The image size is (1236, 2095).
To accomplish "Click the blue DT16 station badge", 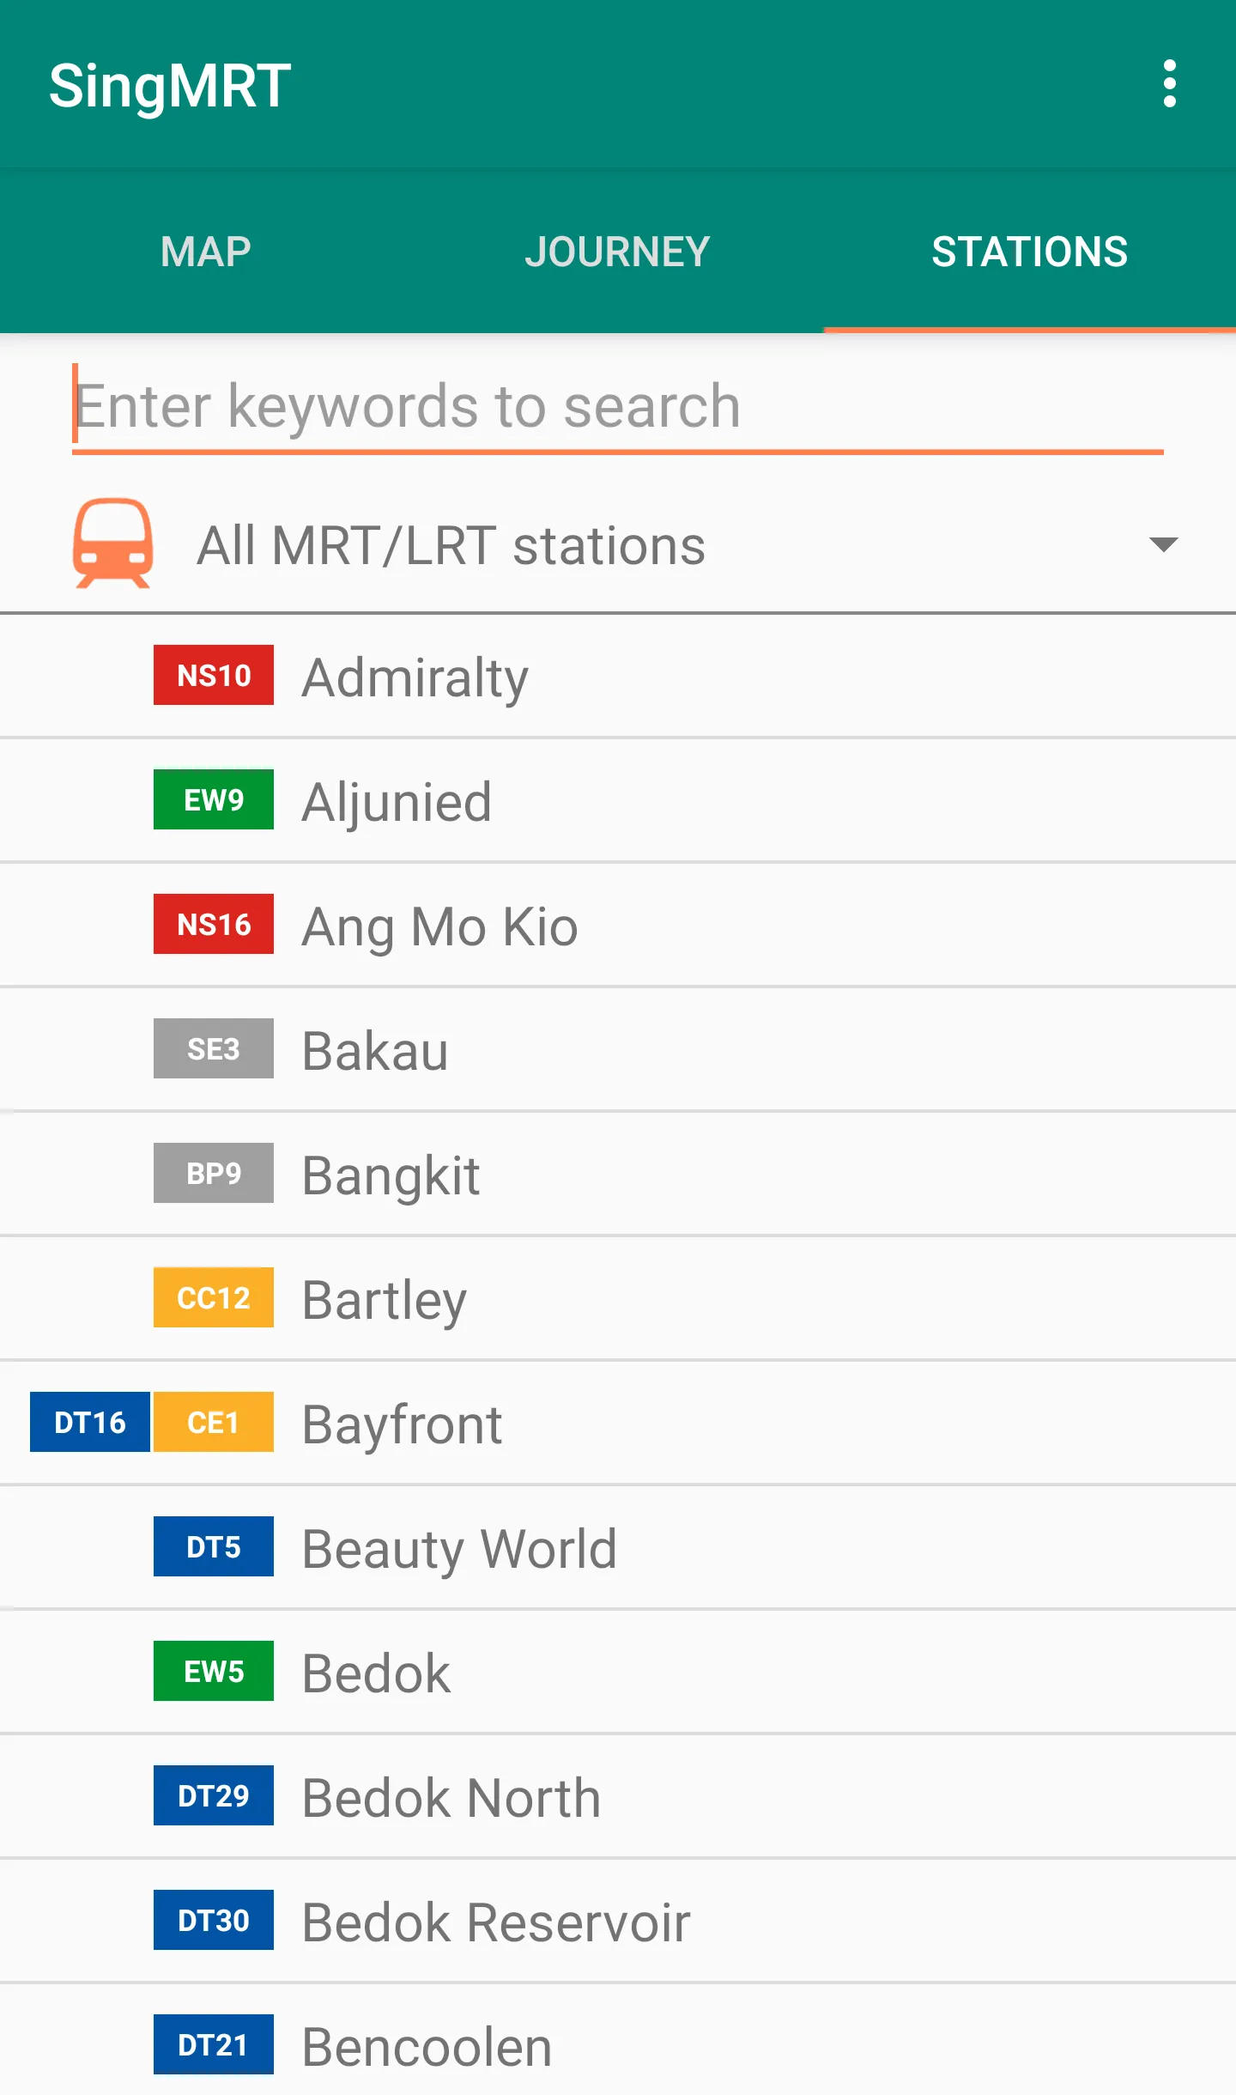I will [90, 1422].
